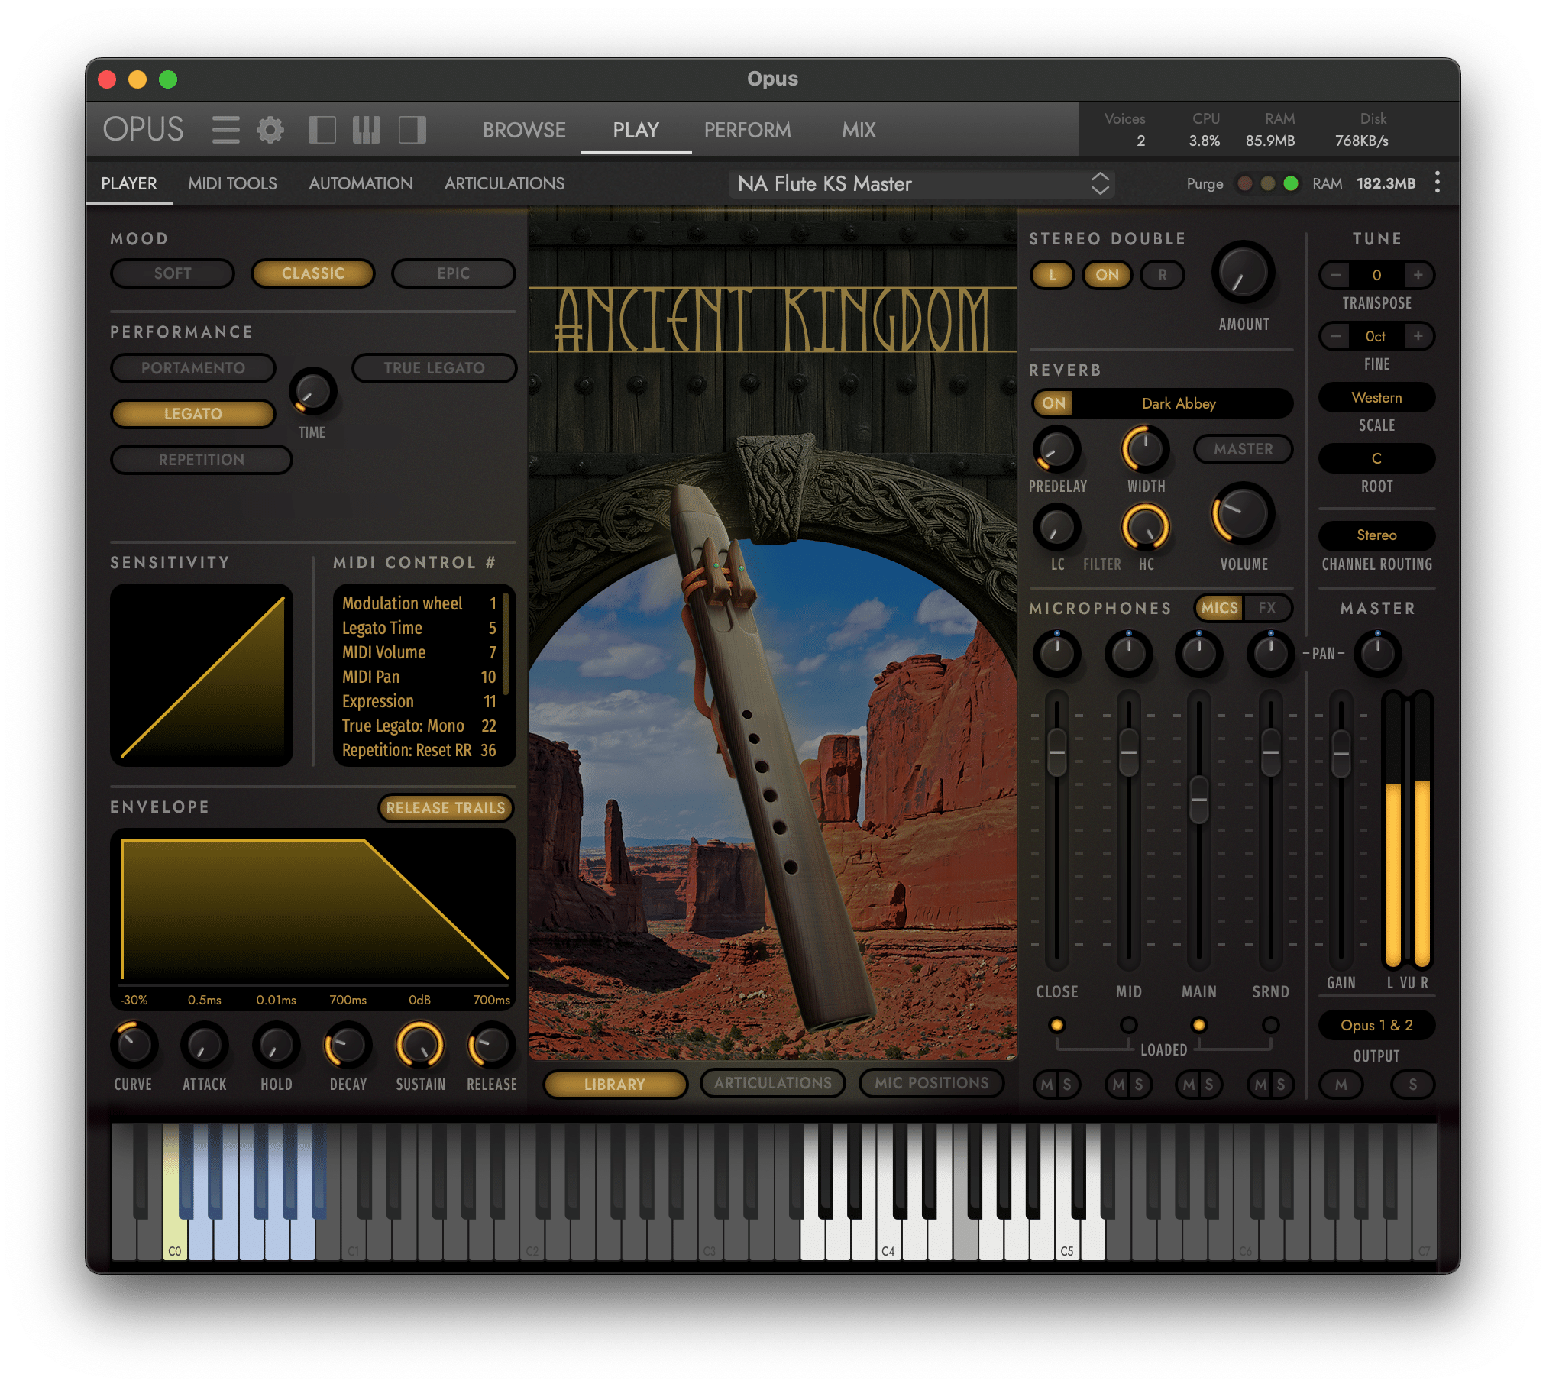Screen dimensions: 1546x1387
Task: Open the Stereo channel routing dropdown
Action: (1376, 535)
